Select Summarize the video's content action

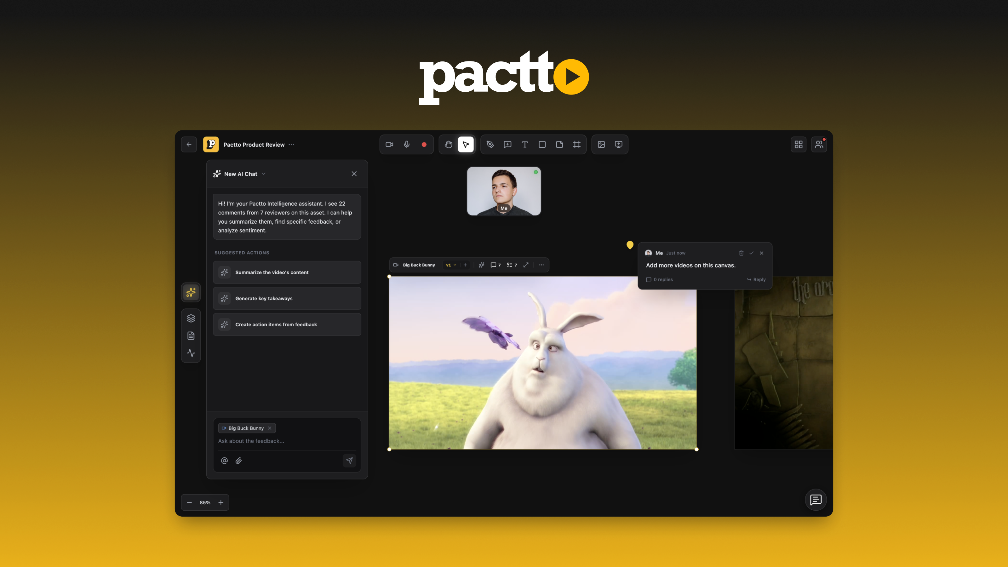pos(287,272)
